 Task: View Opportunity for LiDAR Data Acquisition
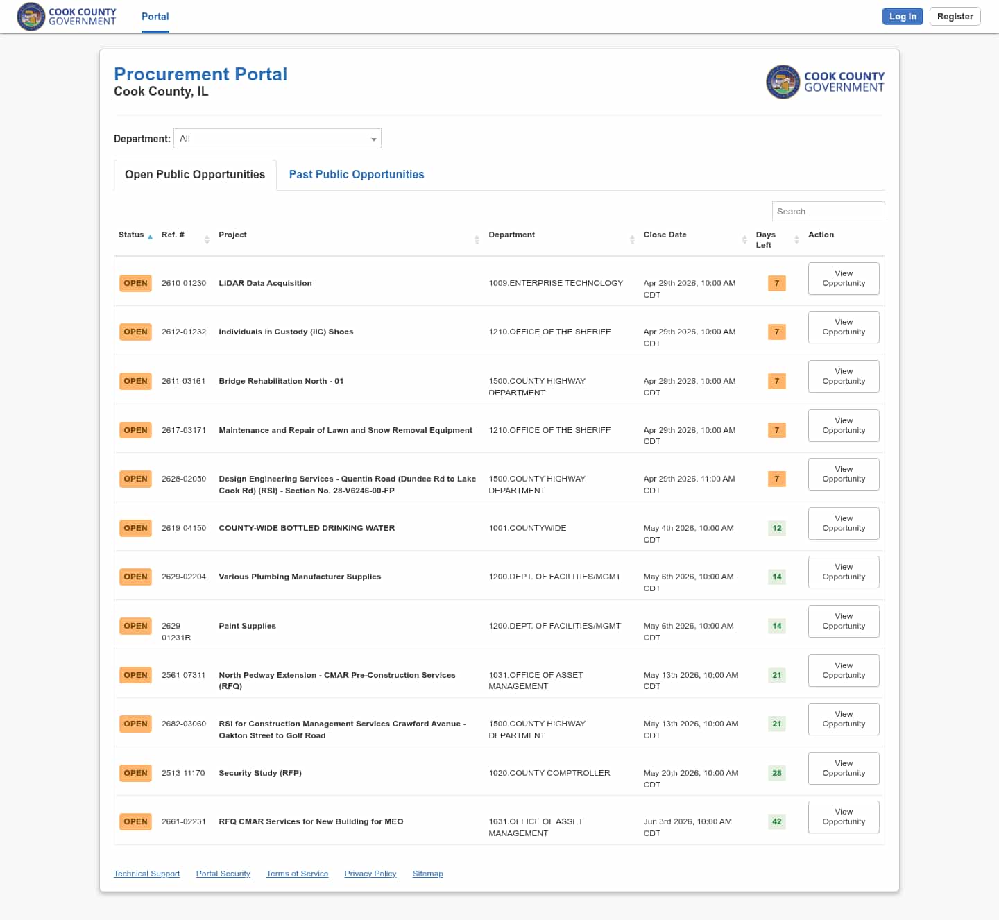tap(844, 279)
